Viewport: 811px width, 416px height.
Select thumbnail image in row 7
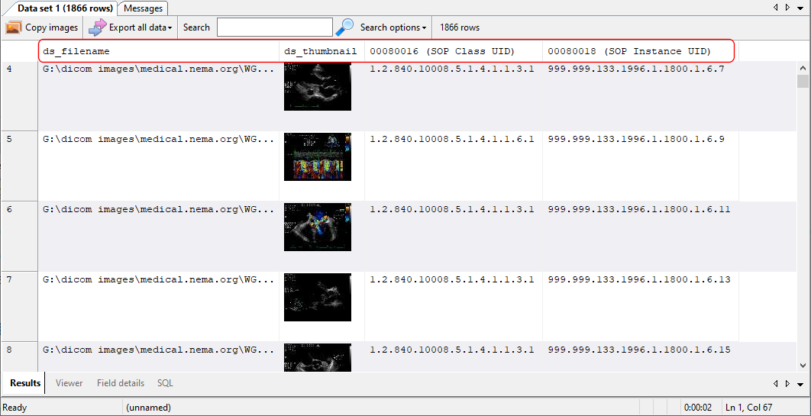click(318, 297)
